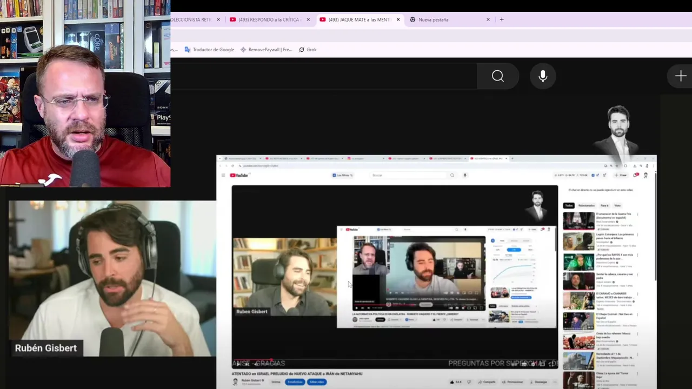Open a new browser tab with plus
Viewport: 692px width, 389px height.
[x=502, y=19]
